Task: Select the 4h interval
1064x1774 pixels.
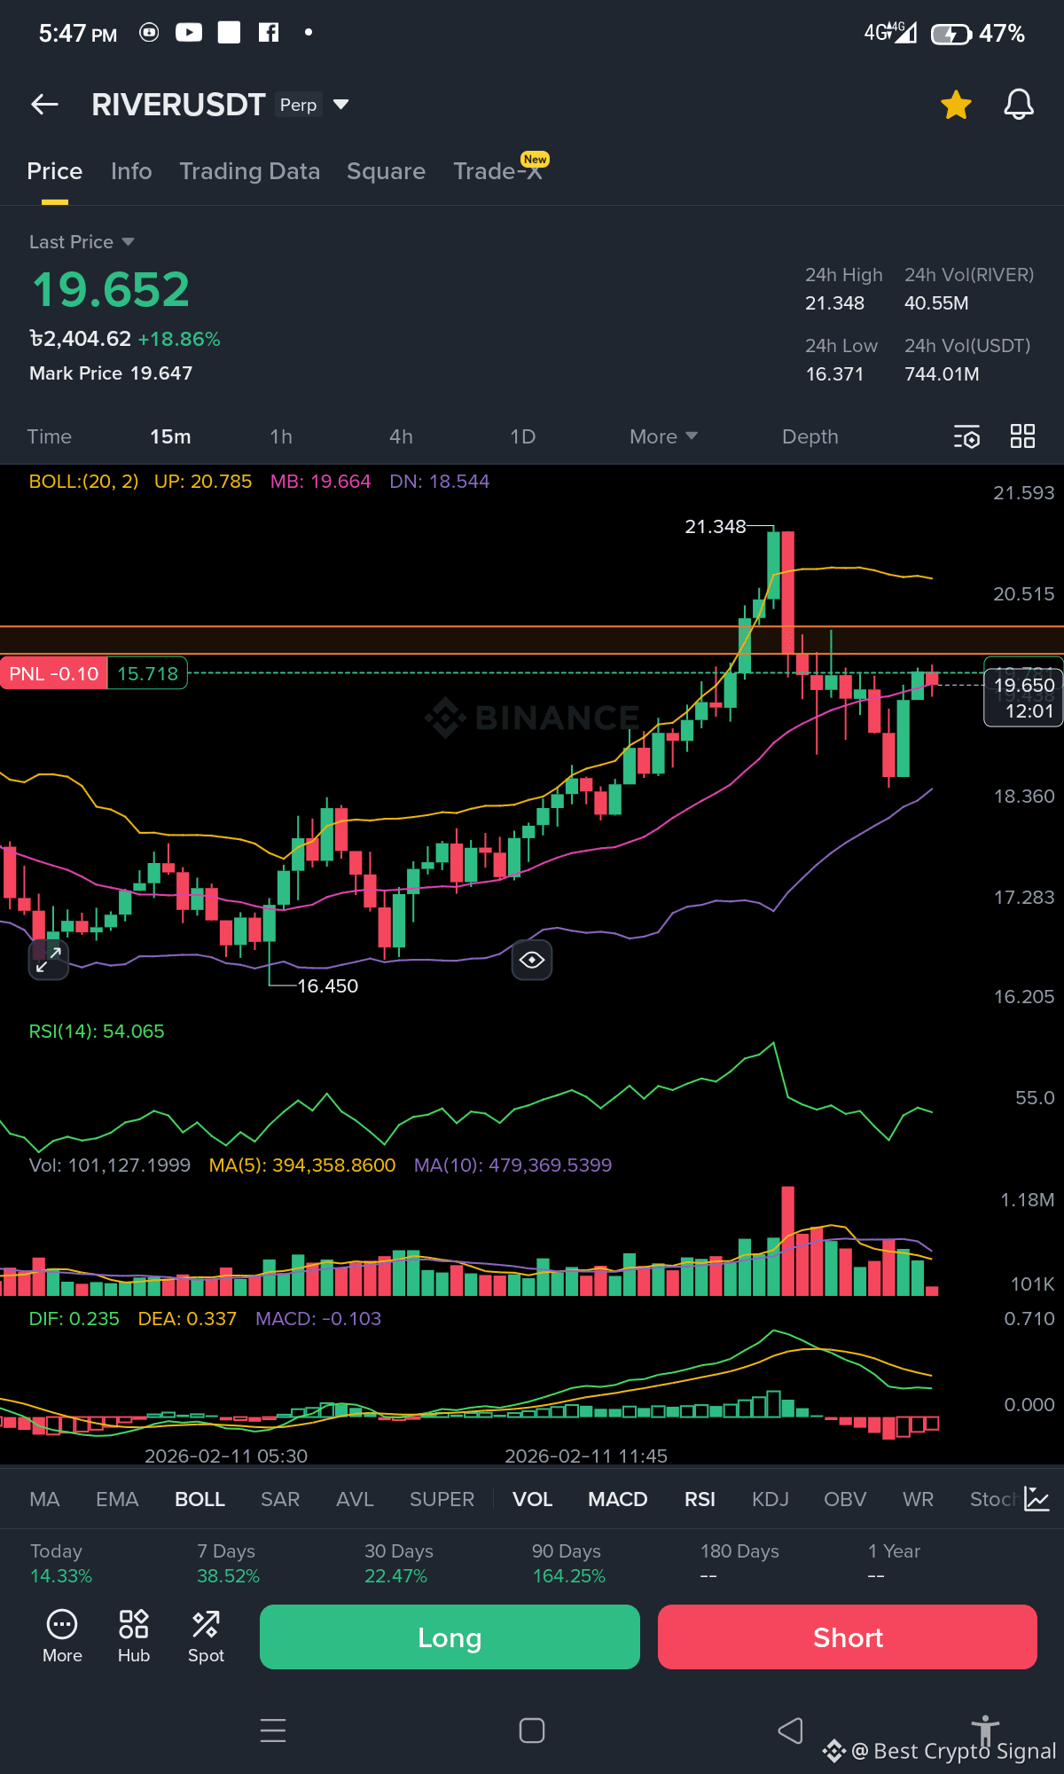Action: point(401,436)
